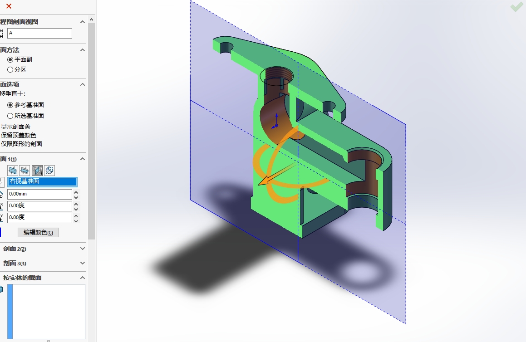Select the Right plane section icon
This screenshot has width=526, height=342.
(37, 171)
